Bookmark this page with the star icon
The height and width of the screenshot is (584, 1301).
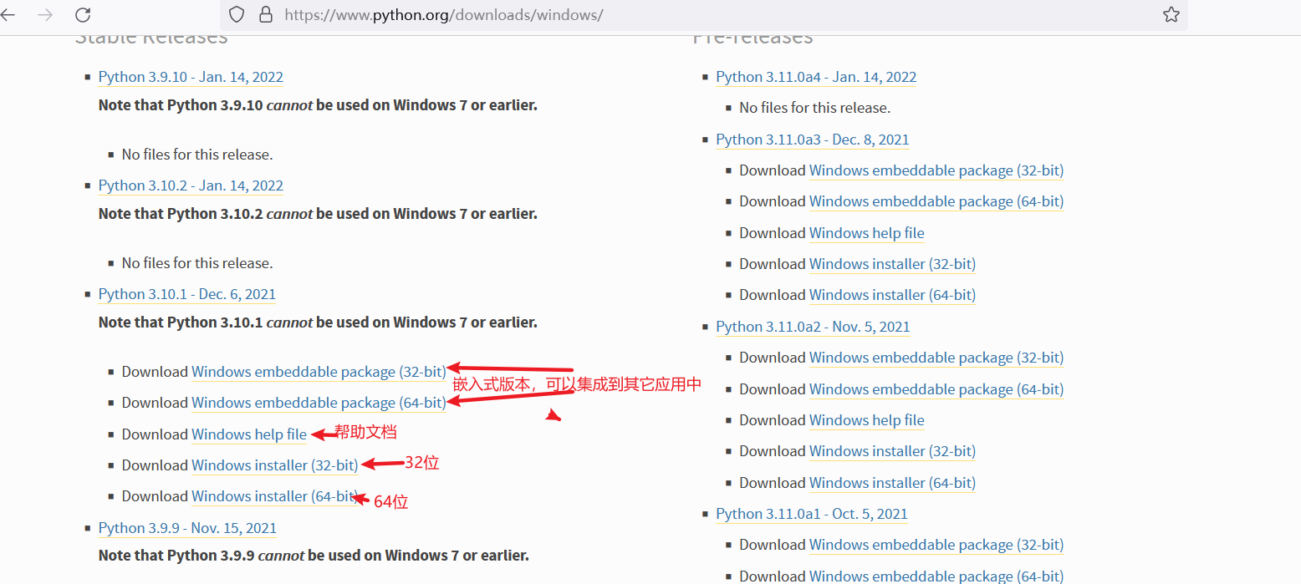point(1171,15)
